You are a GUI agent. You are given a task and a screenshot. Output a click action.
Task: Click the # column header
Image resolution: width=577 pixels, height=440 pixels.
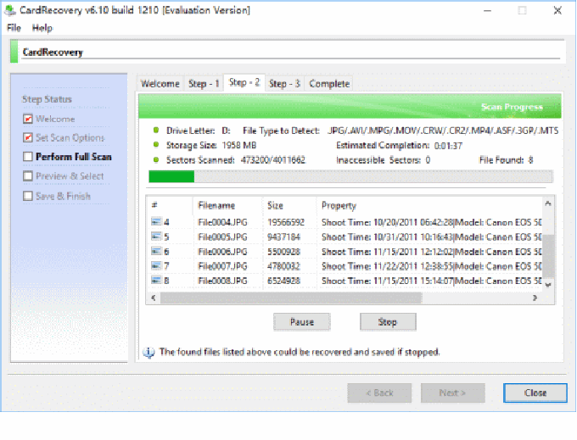pyautogui.click(x=170, y=205)
